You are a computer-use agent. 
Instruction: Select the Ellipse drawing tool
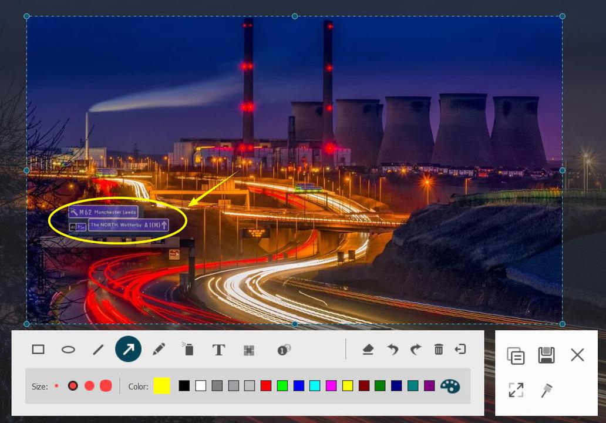click(x=68, y=350)
